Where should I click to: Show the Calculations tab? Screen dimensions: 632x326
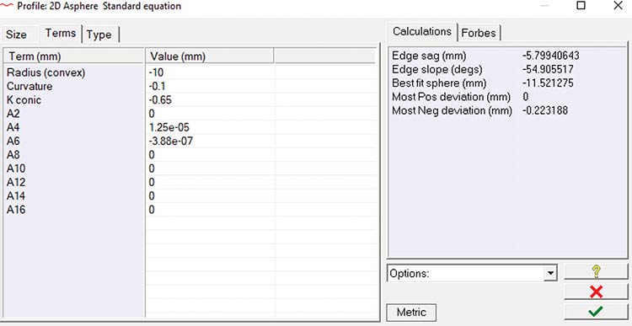422,31
